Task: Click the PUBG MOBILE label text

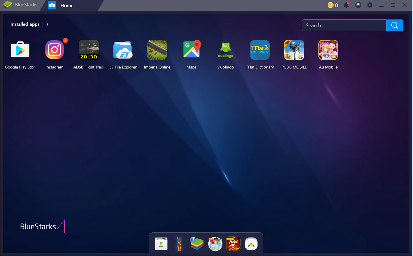Action: [x=294, y=67]
